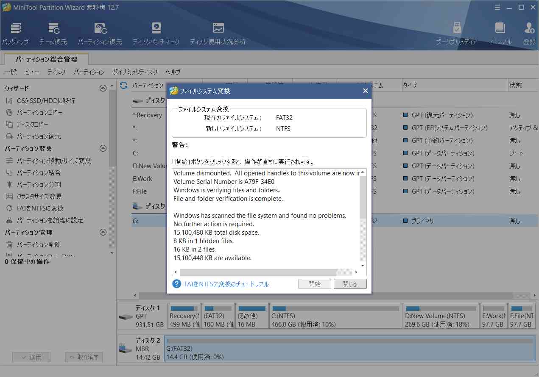Close the ファイルシステム変換 dialog

[x=366, y=91]
